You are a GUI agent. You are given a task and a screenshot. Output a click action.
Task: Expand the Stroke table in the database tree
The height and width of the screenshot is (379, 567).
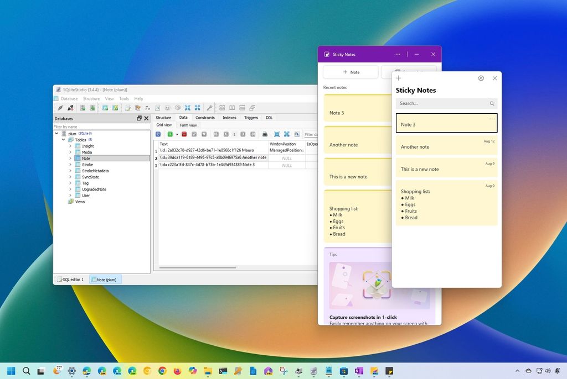point(70,164)
